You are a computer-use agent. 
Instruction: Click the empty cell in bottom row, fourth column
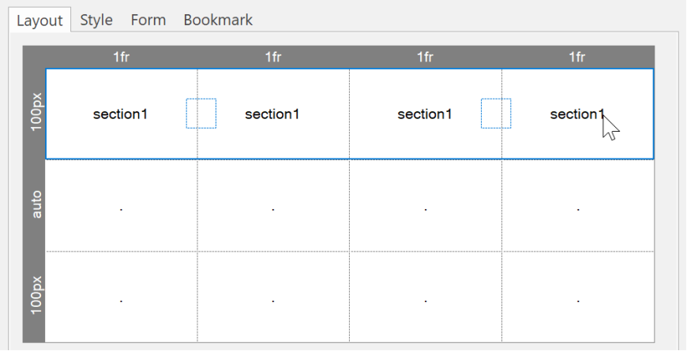click(578, 297)
